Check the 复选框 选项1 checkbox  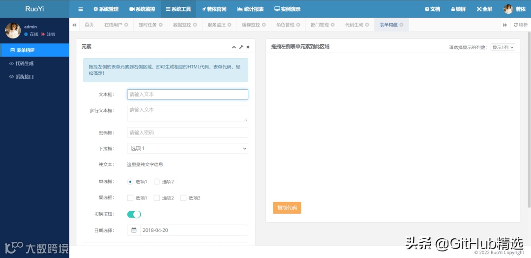tap(130, 198)
